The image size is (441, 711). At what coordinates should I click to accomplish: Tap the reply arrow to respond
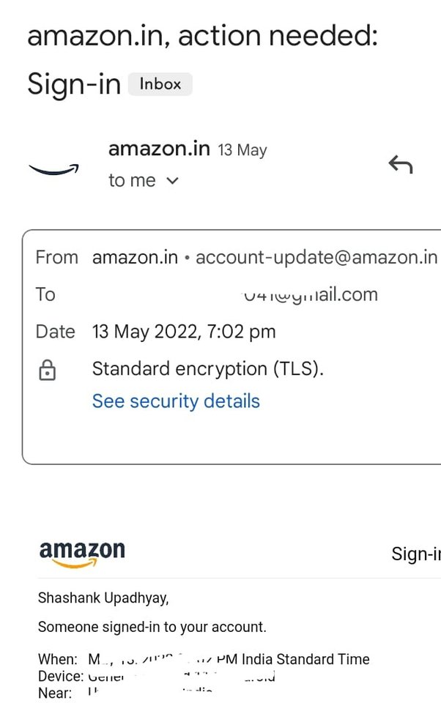click(x=401, y=165)
